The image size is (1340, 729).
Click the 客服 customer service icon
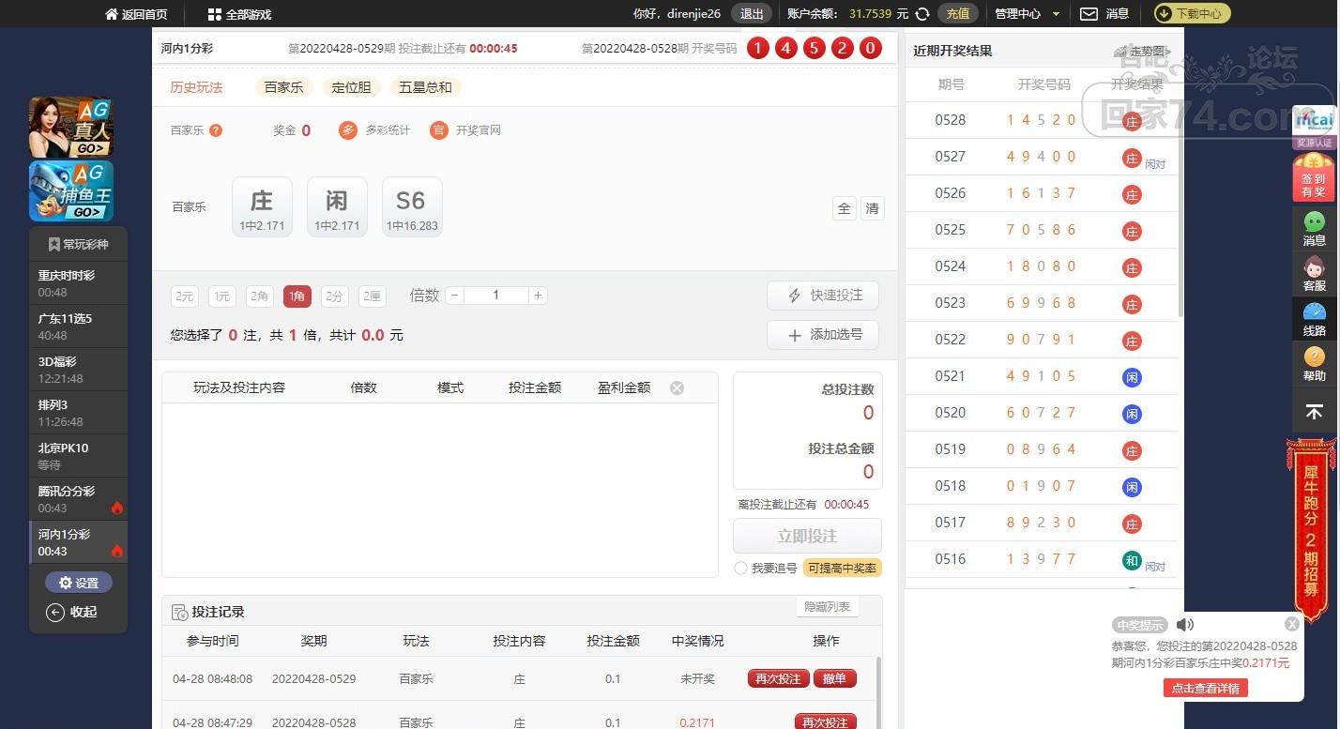1315,274
